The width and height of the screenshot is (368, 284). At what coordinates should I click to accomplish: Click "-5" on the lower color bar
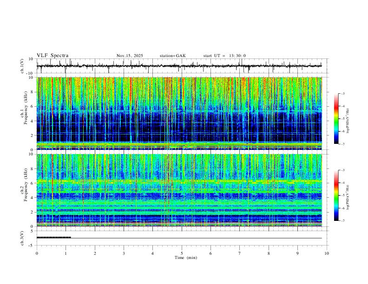pyautogui.click(x=342, y=195)
